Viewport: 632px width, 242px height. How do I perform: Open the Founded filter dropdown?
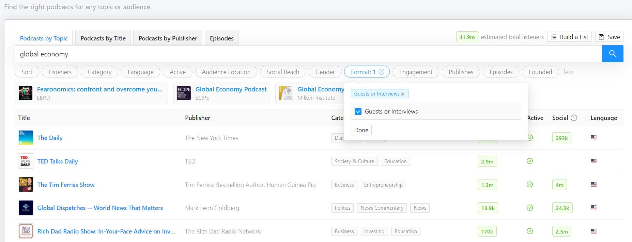[x=540, y=72]
